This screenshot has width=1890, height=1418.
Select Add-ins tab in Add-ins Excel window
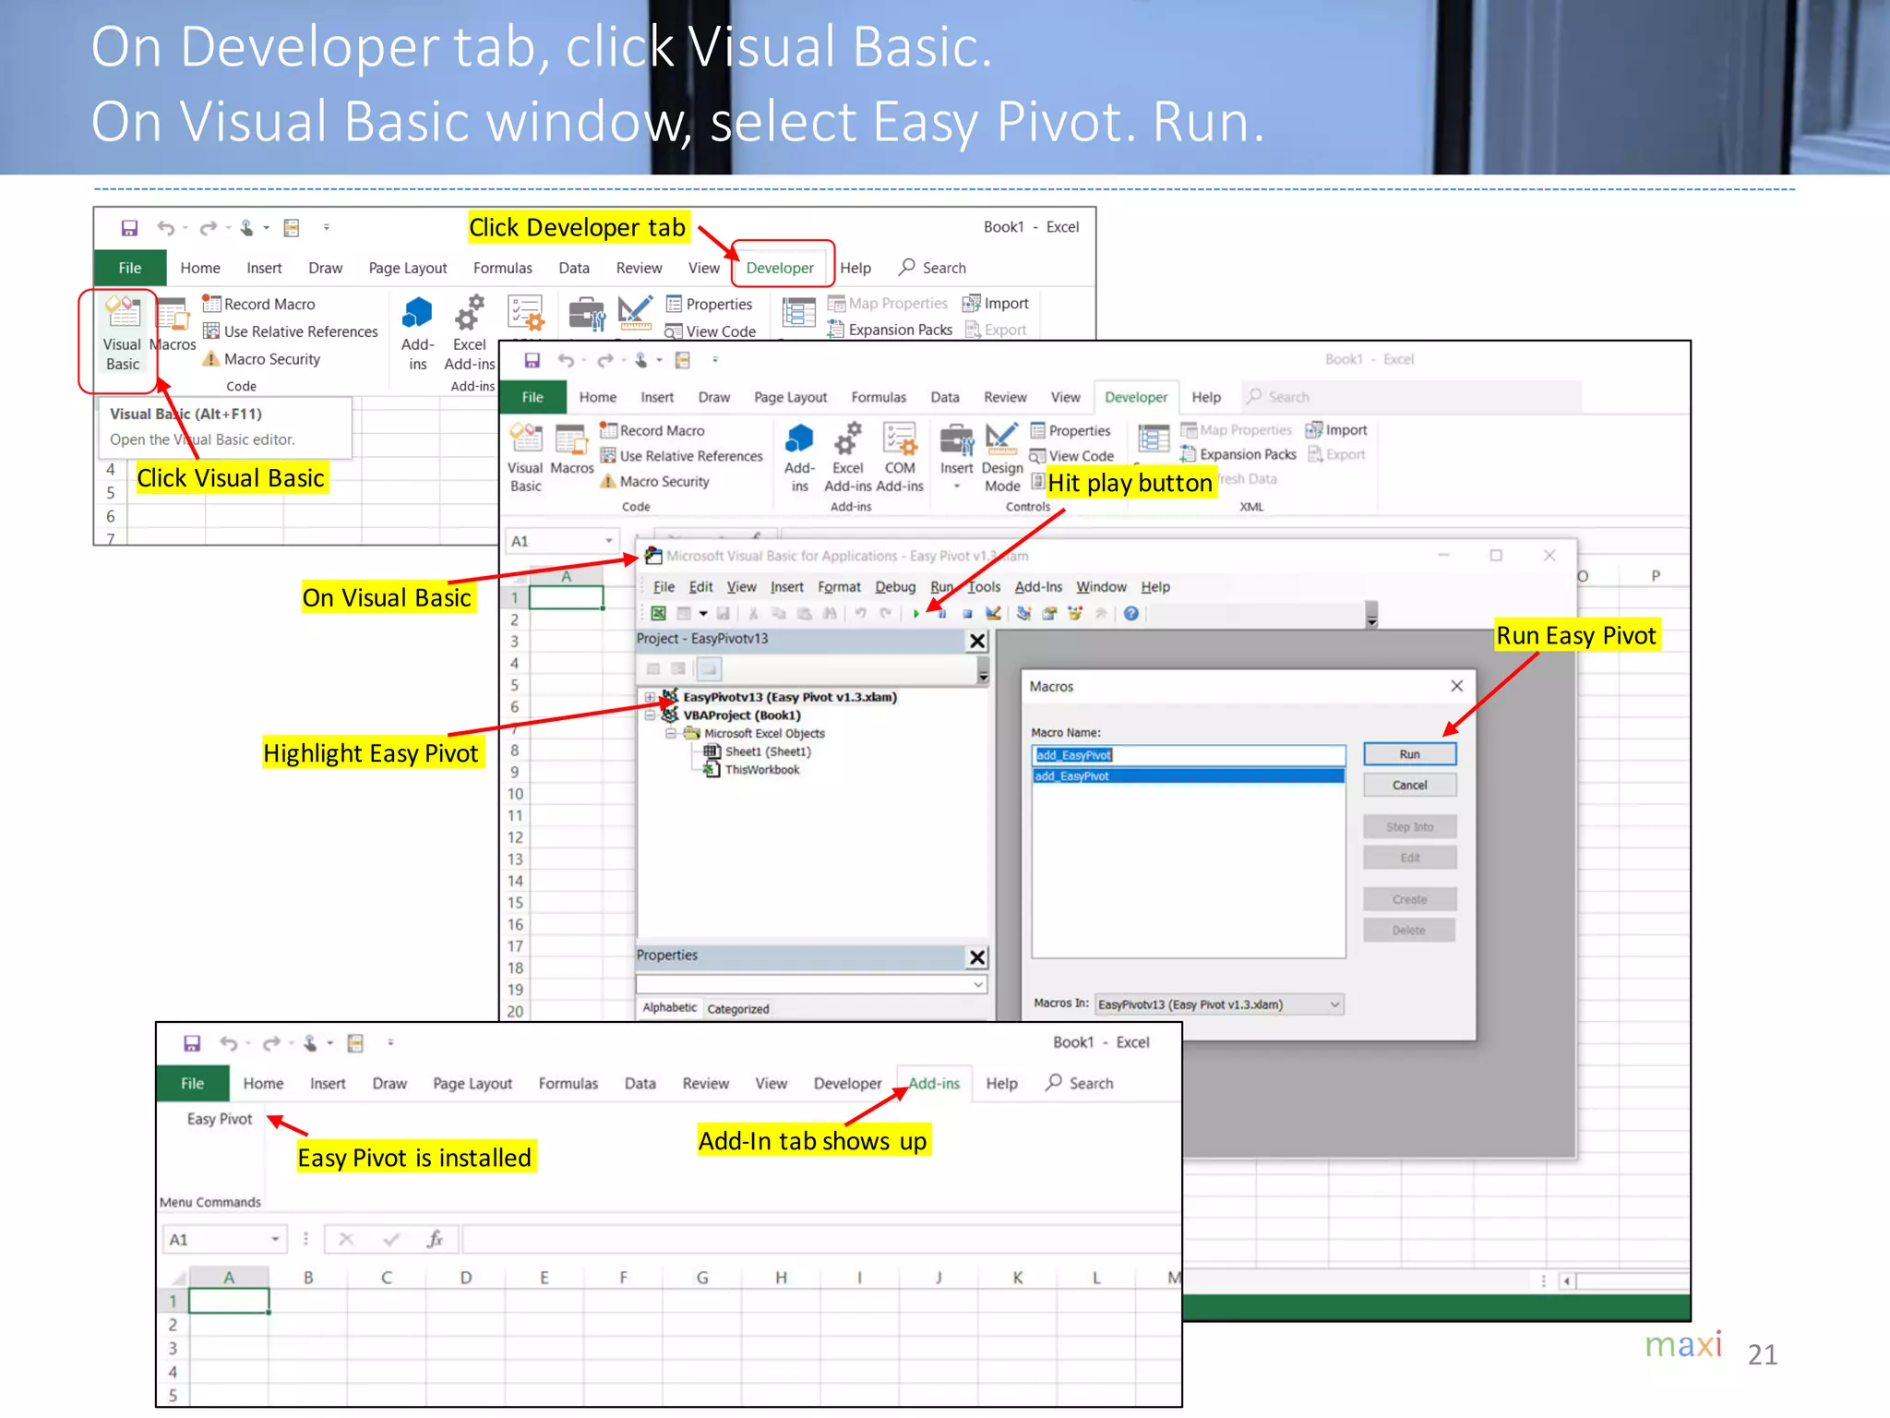[934, 1084]
